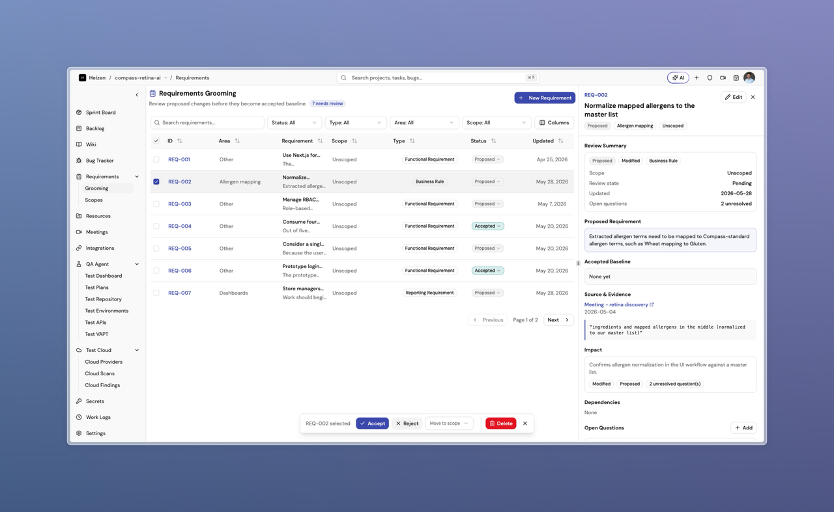Screen dimensions: 834x512
Task: Click the plus icon in top bar
Action: [x=697, y=77]
